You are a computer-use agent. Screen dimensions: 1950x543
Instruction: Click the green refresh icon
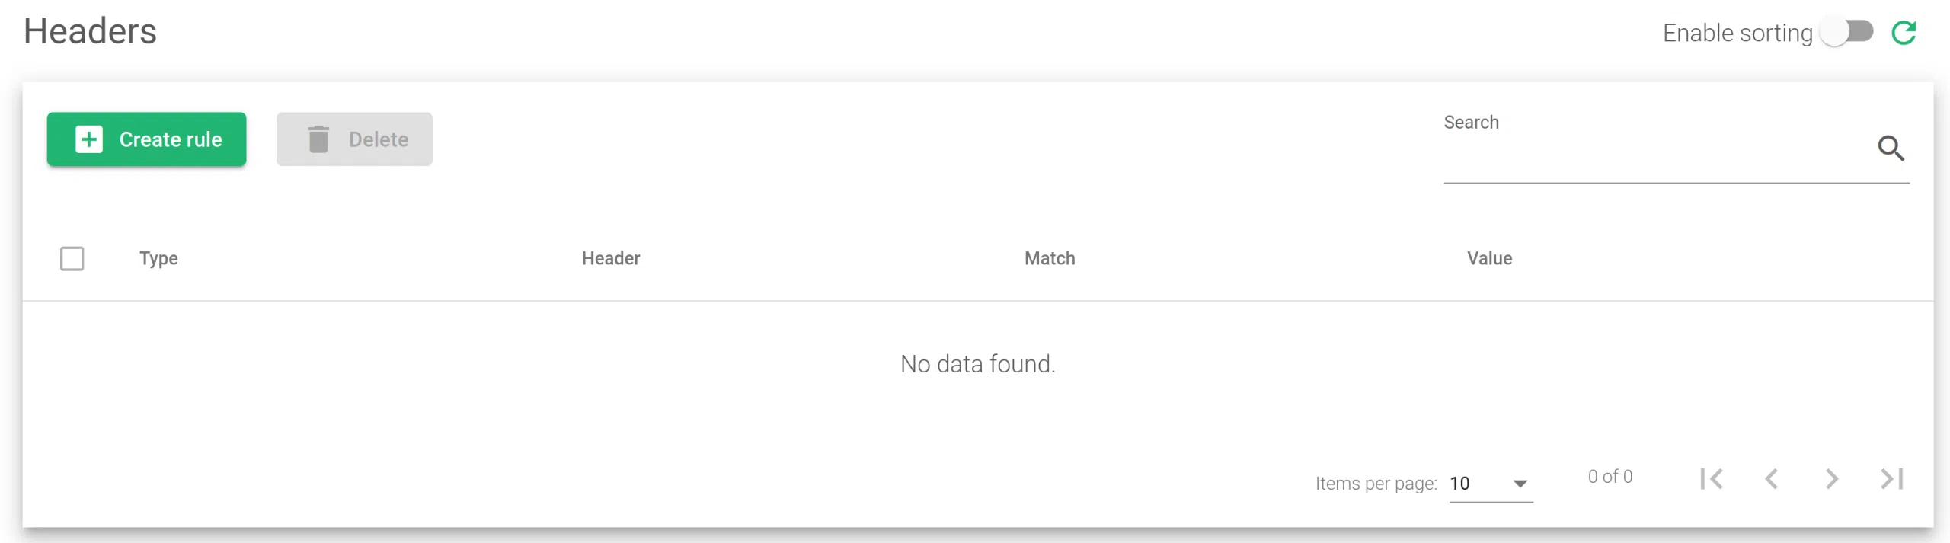(1904, 33)
